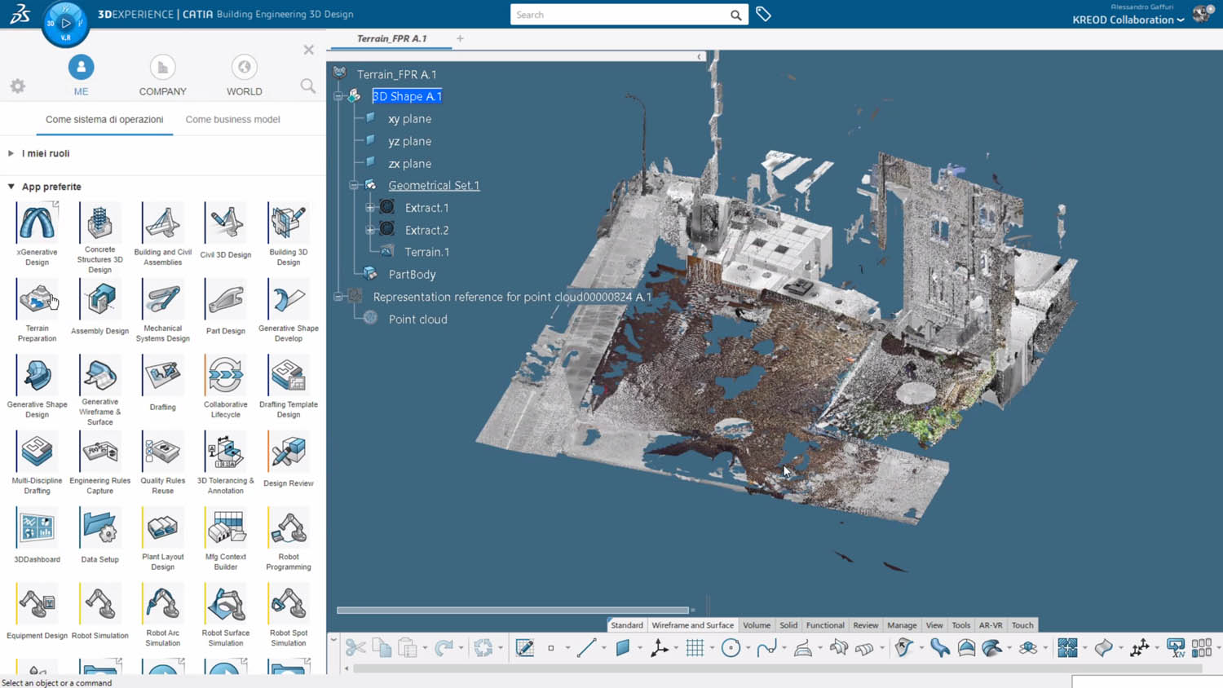This screenshot has width=1223, height=688.
Task: Click the tag icon beside search
Action: pyautogui.click(x=763, y=15)
